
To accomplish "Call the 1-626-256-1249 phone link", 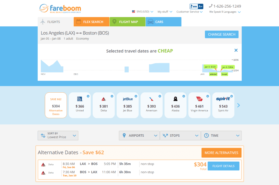I will click(x=227, y=6).
